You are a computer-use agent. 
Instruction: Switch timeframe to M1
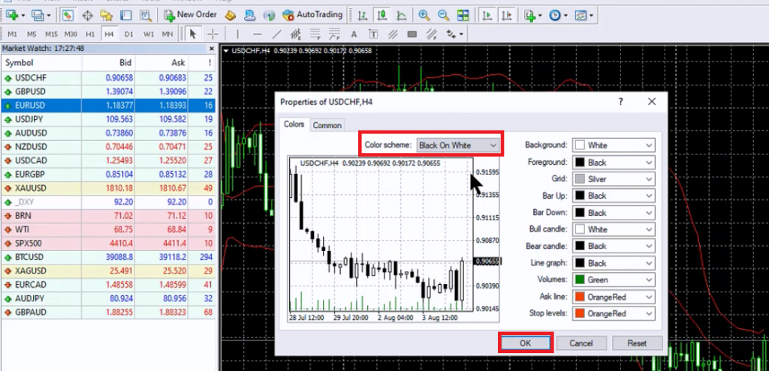pyautogui.click(x=12, y=34)
